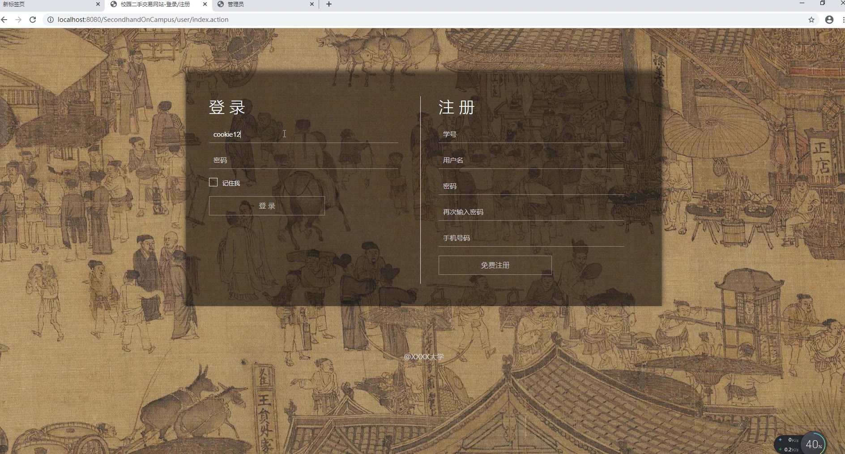Click the 40% performance monitor widget
Screen dimensions: 845x454
coord(813,444)
